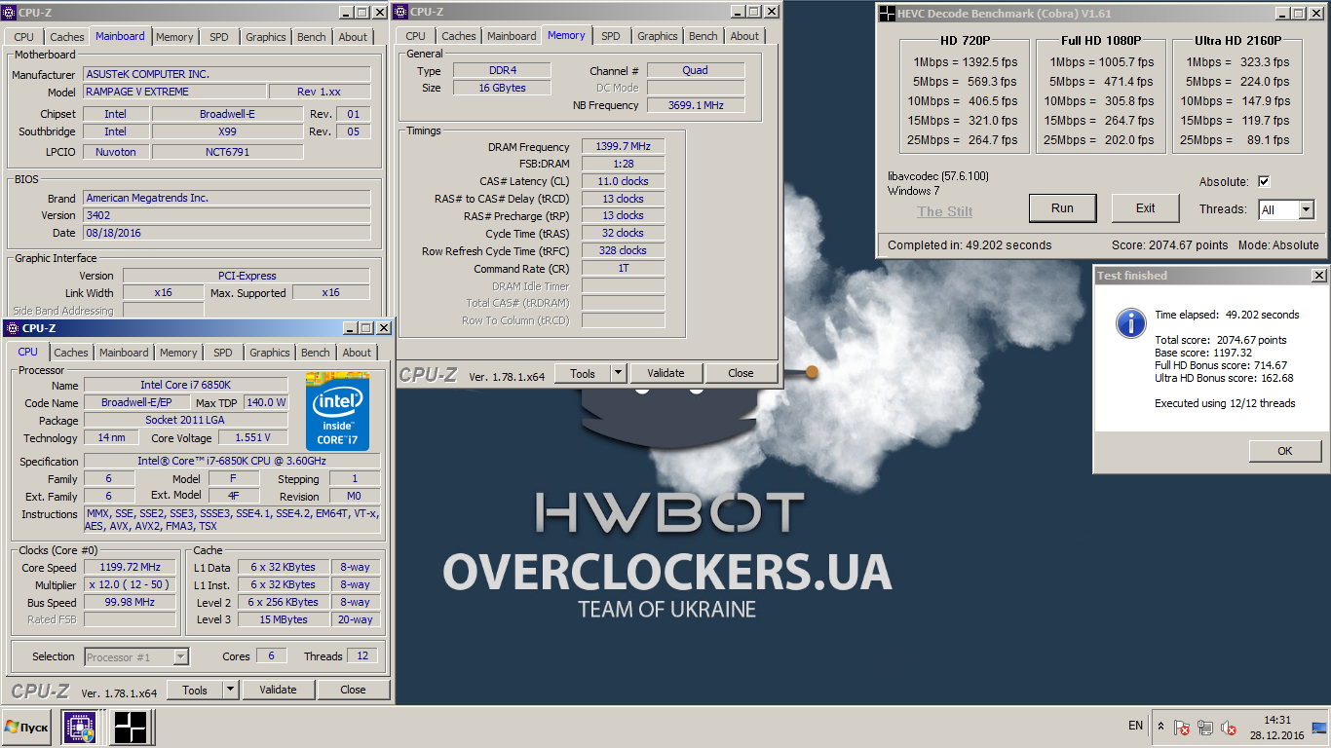Image resolution: width=1331 pixels, height=748 pixels.
Task: Click the Manufacturer field ASUSTeK COMPUTER INC.
Action: [x=226, y=74]
